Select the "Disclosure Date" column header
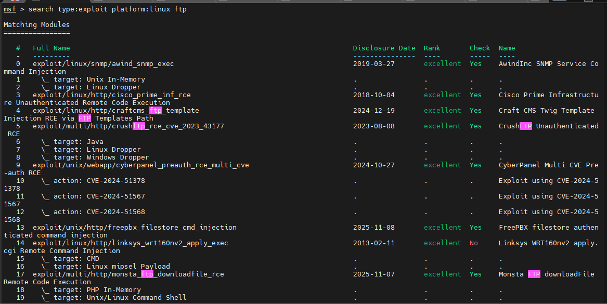607x304 pixels. 384,48
